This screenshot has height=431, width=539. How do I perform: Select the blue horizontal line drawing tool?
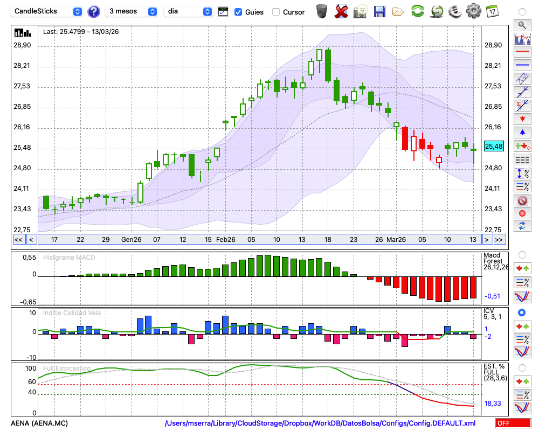click(x=522, y=65)
